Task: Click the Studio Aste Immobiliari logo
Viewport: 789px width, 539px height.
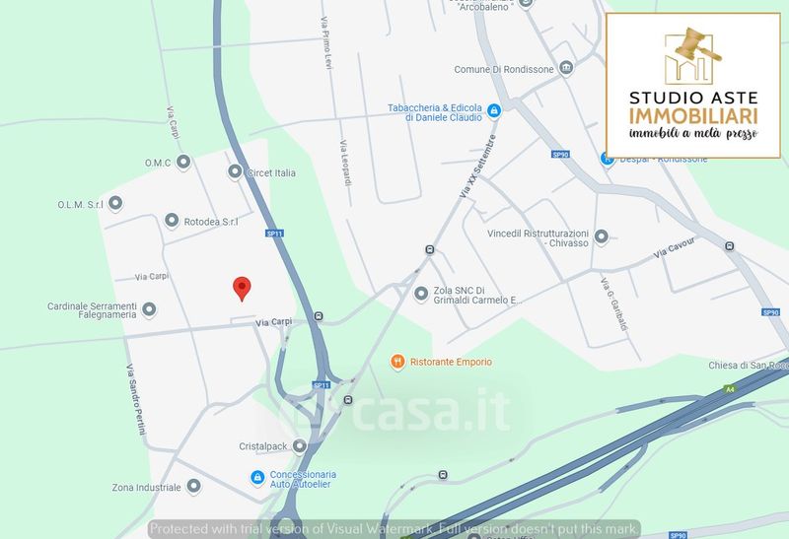Action: [x=693, y=86]
